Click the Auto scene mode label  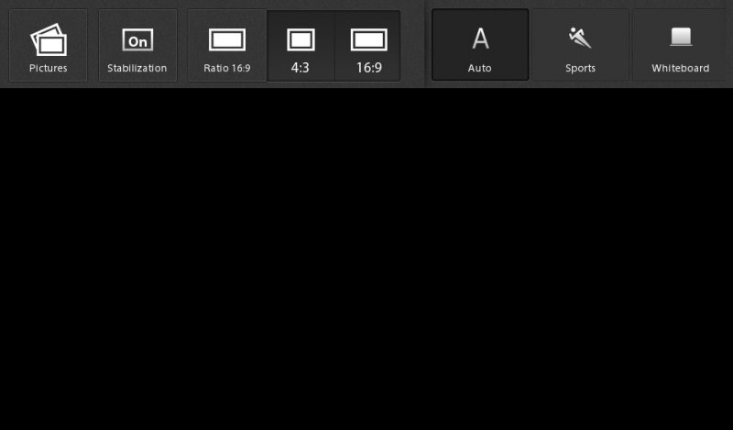click(479, 69)
